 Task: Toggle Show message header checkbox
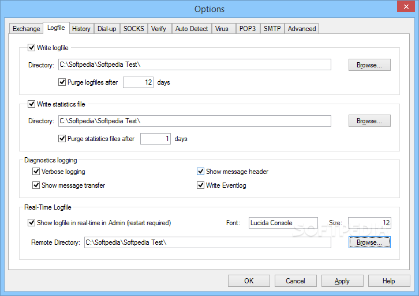point(201,172)
